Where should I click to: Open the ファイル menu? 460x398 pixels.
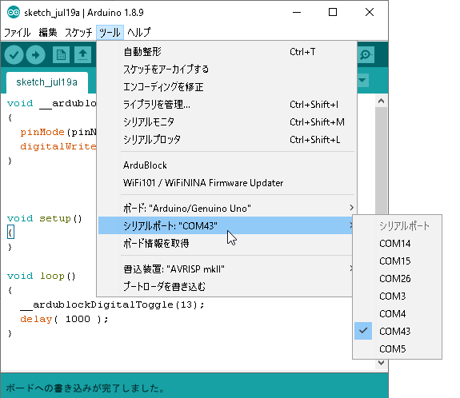click(18, 32)
